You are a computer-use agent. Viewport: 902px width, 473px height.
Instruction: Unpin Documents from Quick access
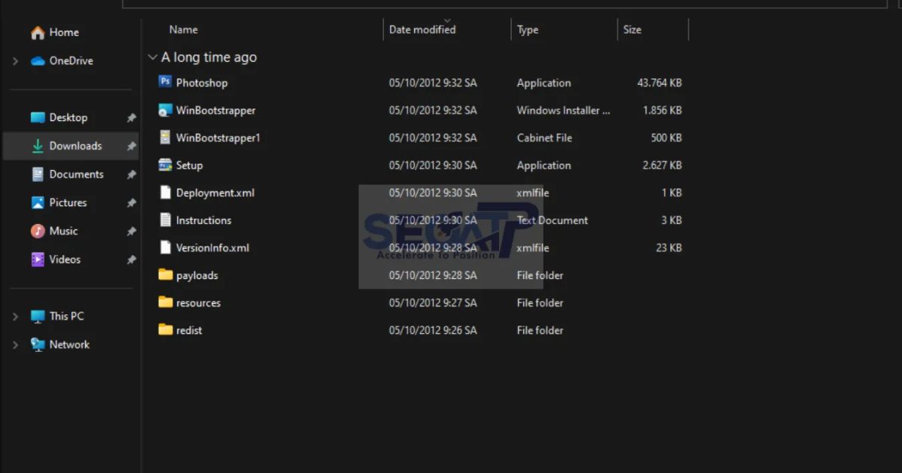point(132,174)
